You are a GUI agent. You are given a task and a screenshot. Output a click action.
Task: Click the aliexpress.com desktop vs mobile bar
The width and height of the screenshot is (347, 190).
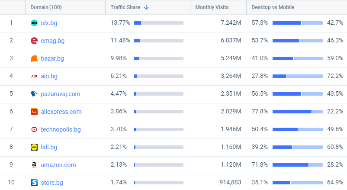point(298,112)
